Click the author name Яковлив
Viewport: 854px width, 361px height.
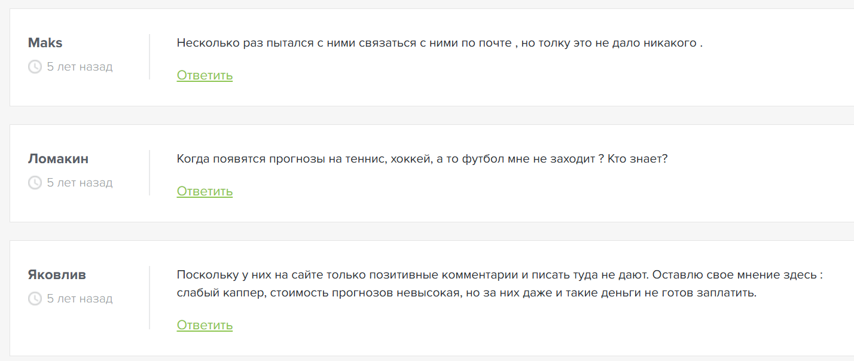tap(57, 274)
